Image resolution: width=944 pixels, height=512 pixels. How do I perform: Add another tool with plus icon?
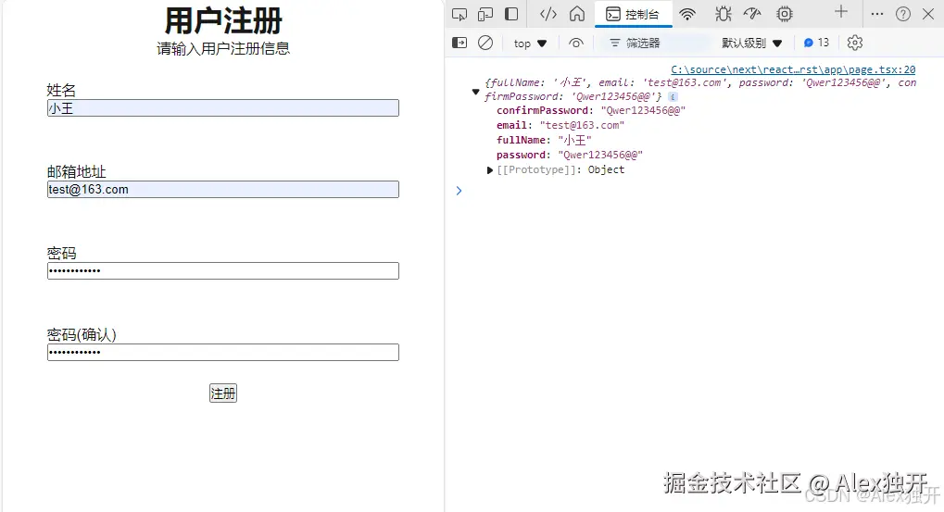841,11
